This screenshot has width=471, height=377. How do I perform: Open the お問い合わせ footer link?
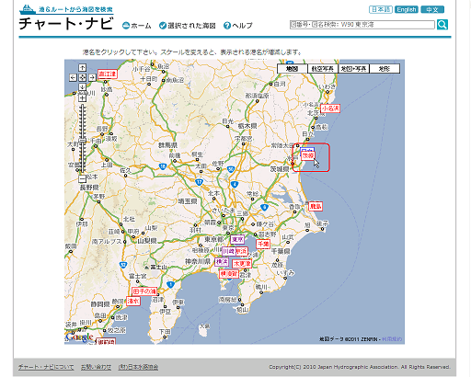[x=96, y=367]
